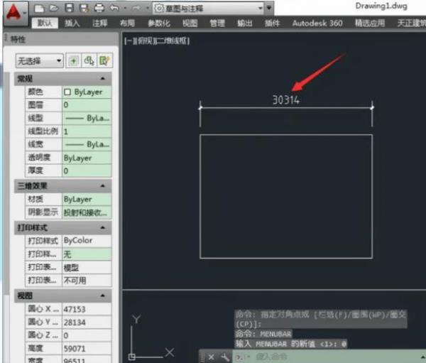Toggle the PICKADD value icon in Properties
Screen dimensions: 426x363
click(x=73, y=60)
